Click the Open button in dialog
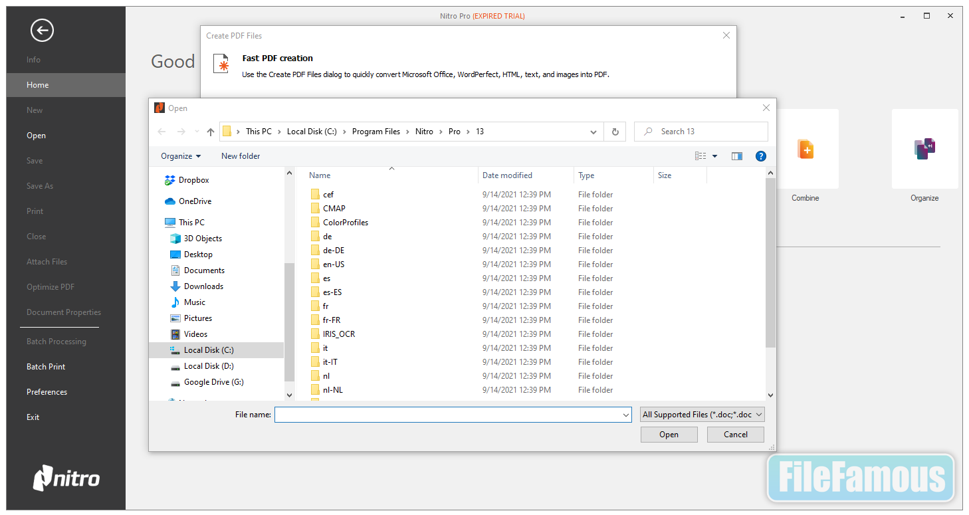Viewport: 969px width, 515px height. tap(669, 435)
